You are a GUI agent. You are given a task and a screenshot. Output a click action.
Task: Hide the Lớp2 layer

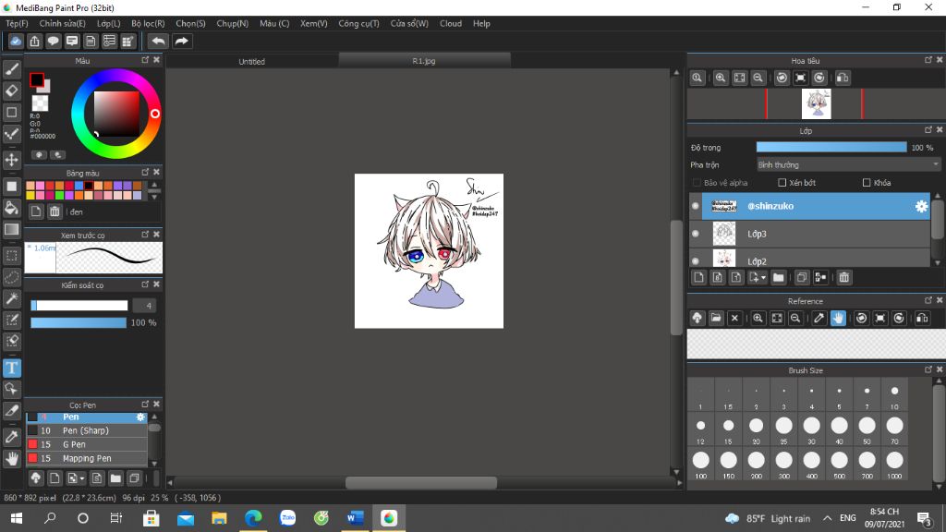[x=696, y=260]
